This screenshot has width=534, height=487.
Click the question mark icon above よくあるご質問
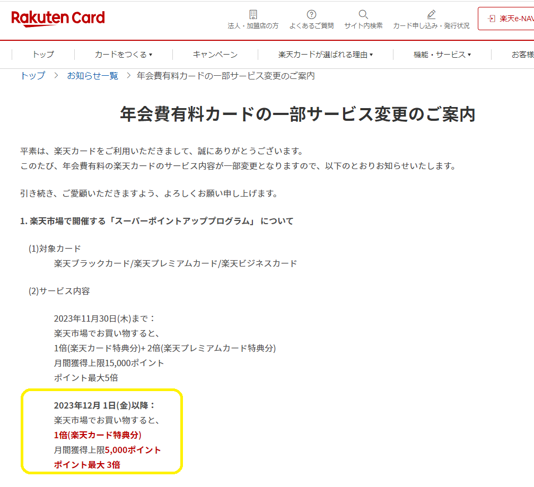[311, 14]
